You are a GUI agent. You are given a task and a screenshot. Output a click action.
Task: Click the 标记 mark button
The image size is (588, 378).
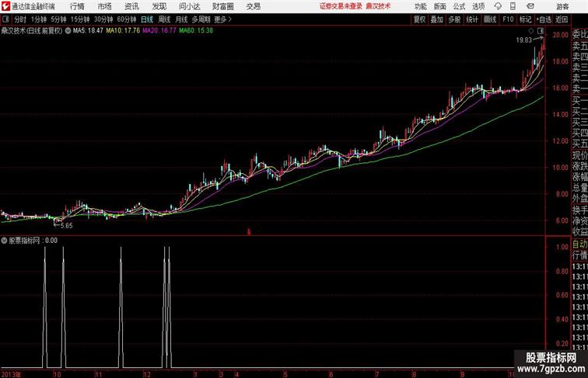(525, 19)
